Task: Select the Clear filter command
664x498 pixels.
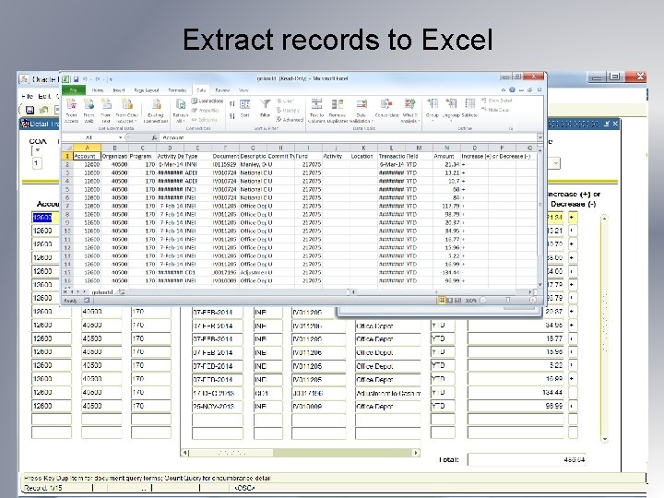Action: click(285, 101)
